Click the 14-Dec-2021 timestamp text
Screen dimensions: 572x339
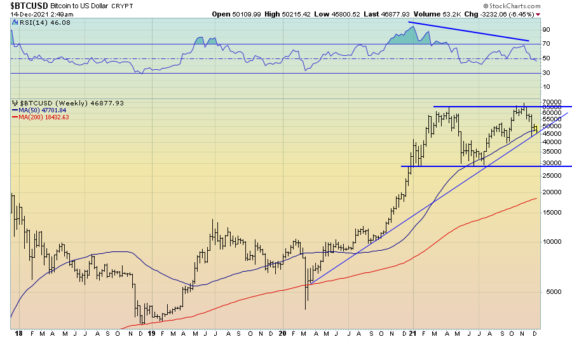click(33, 13)
